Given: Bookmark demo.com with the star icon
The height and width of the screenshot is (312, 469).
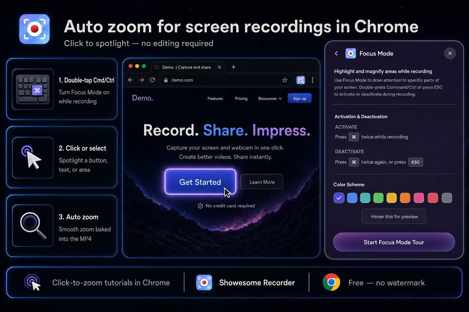Looking at the screenshot, I should point(285,80).
